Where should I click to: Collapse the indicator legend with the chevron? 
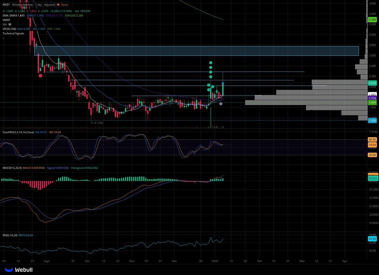click(3, 38)
